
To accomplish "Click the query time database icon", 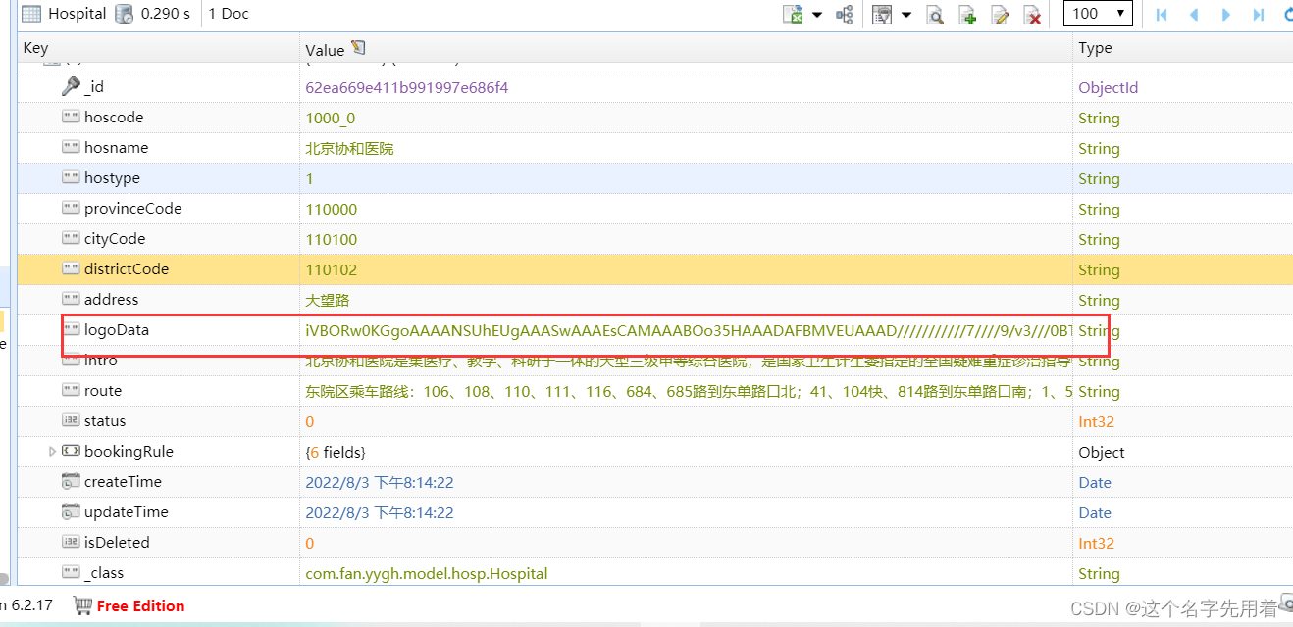I will tap(125, 14).
